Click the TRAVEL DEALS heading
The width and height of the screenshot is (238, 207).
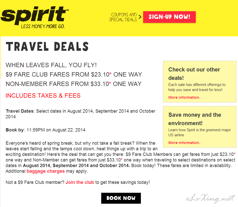click(47, 47)
